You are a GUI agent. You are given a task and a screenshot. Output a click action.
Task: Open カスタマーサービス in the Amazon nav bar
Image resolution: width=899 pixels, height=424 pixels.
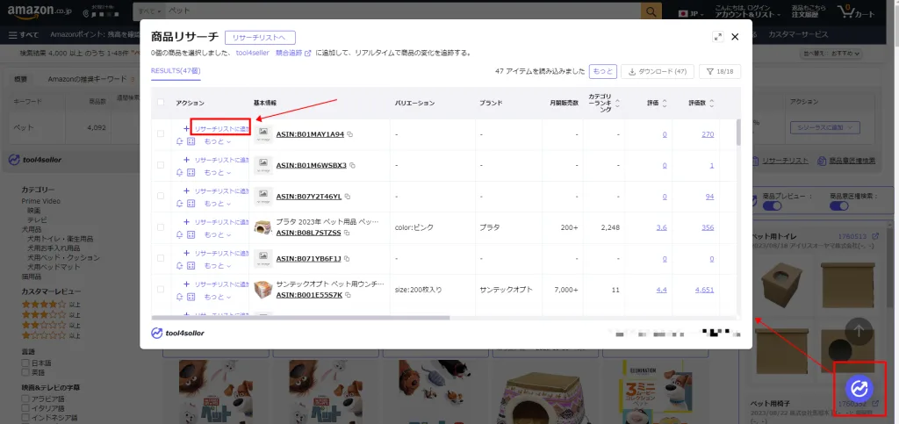tap(798, 34)
